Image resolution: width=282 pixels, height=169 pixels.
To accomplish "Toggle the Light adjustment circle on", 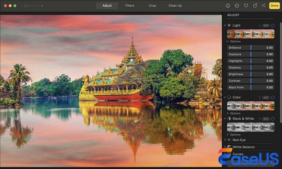I will click(273, 25).
